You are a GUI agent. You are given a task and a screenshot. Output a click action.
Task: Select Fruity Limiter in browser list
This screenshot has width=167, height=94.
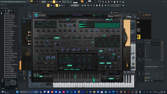pos(9,59)
